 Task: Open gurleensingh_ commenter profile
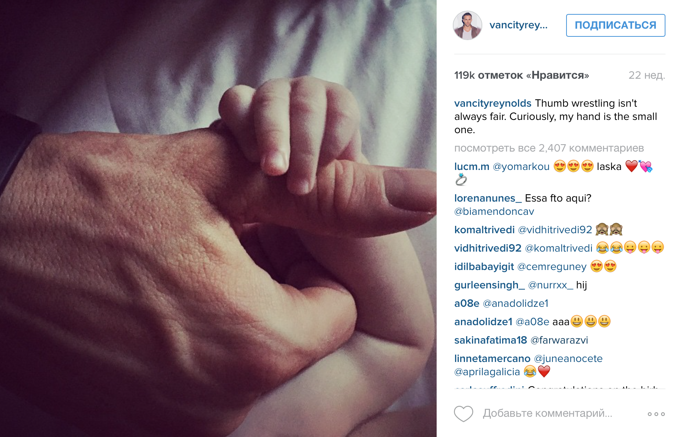coord(489,285)
